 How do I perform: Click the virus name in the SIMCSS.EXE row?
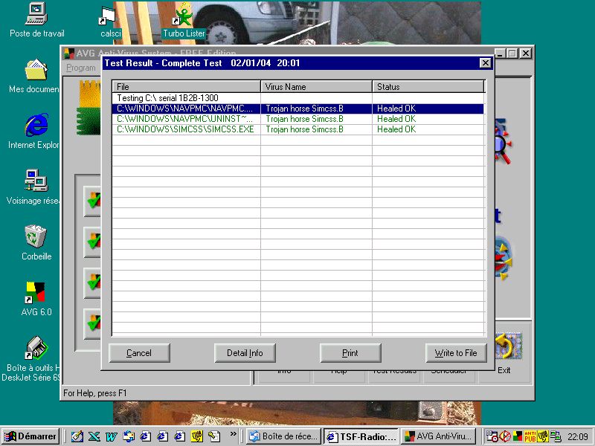pyautogui.click(x=305, y=129)
